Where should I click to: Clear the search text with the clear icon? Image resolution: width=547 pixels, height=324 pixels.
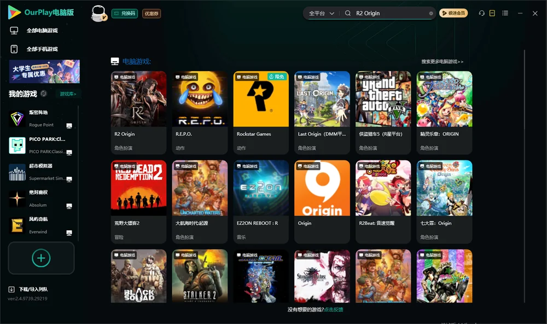pos(431,13)
